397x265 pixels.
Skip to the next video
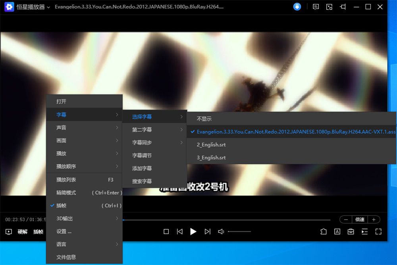click(207, 232)
